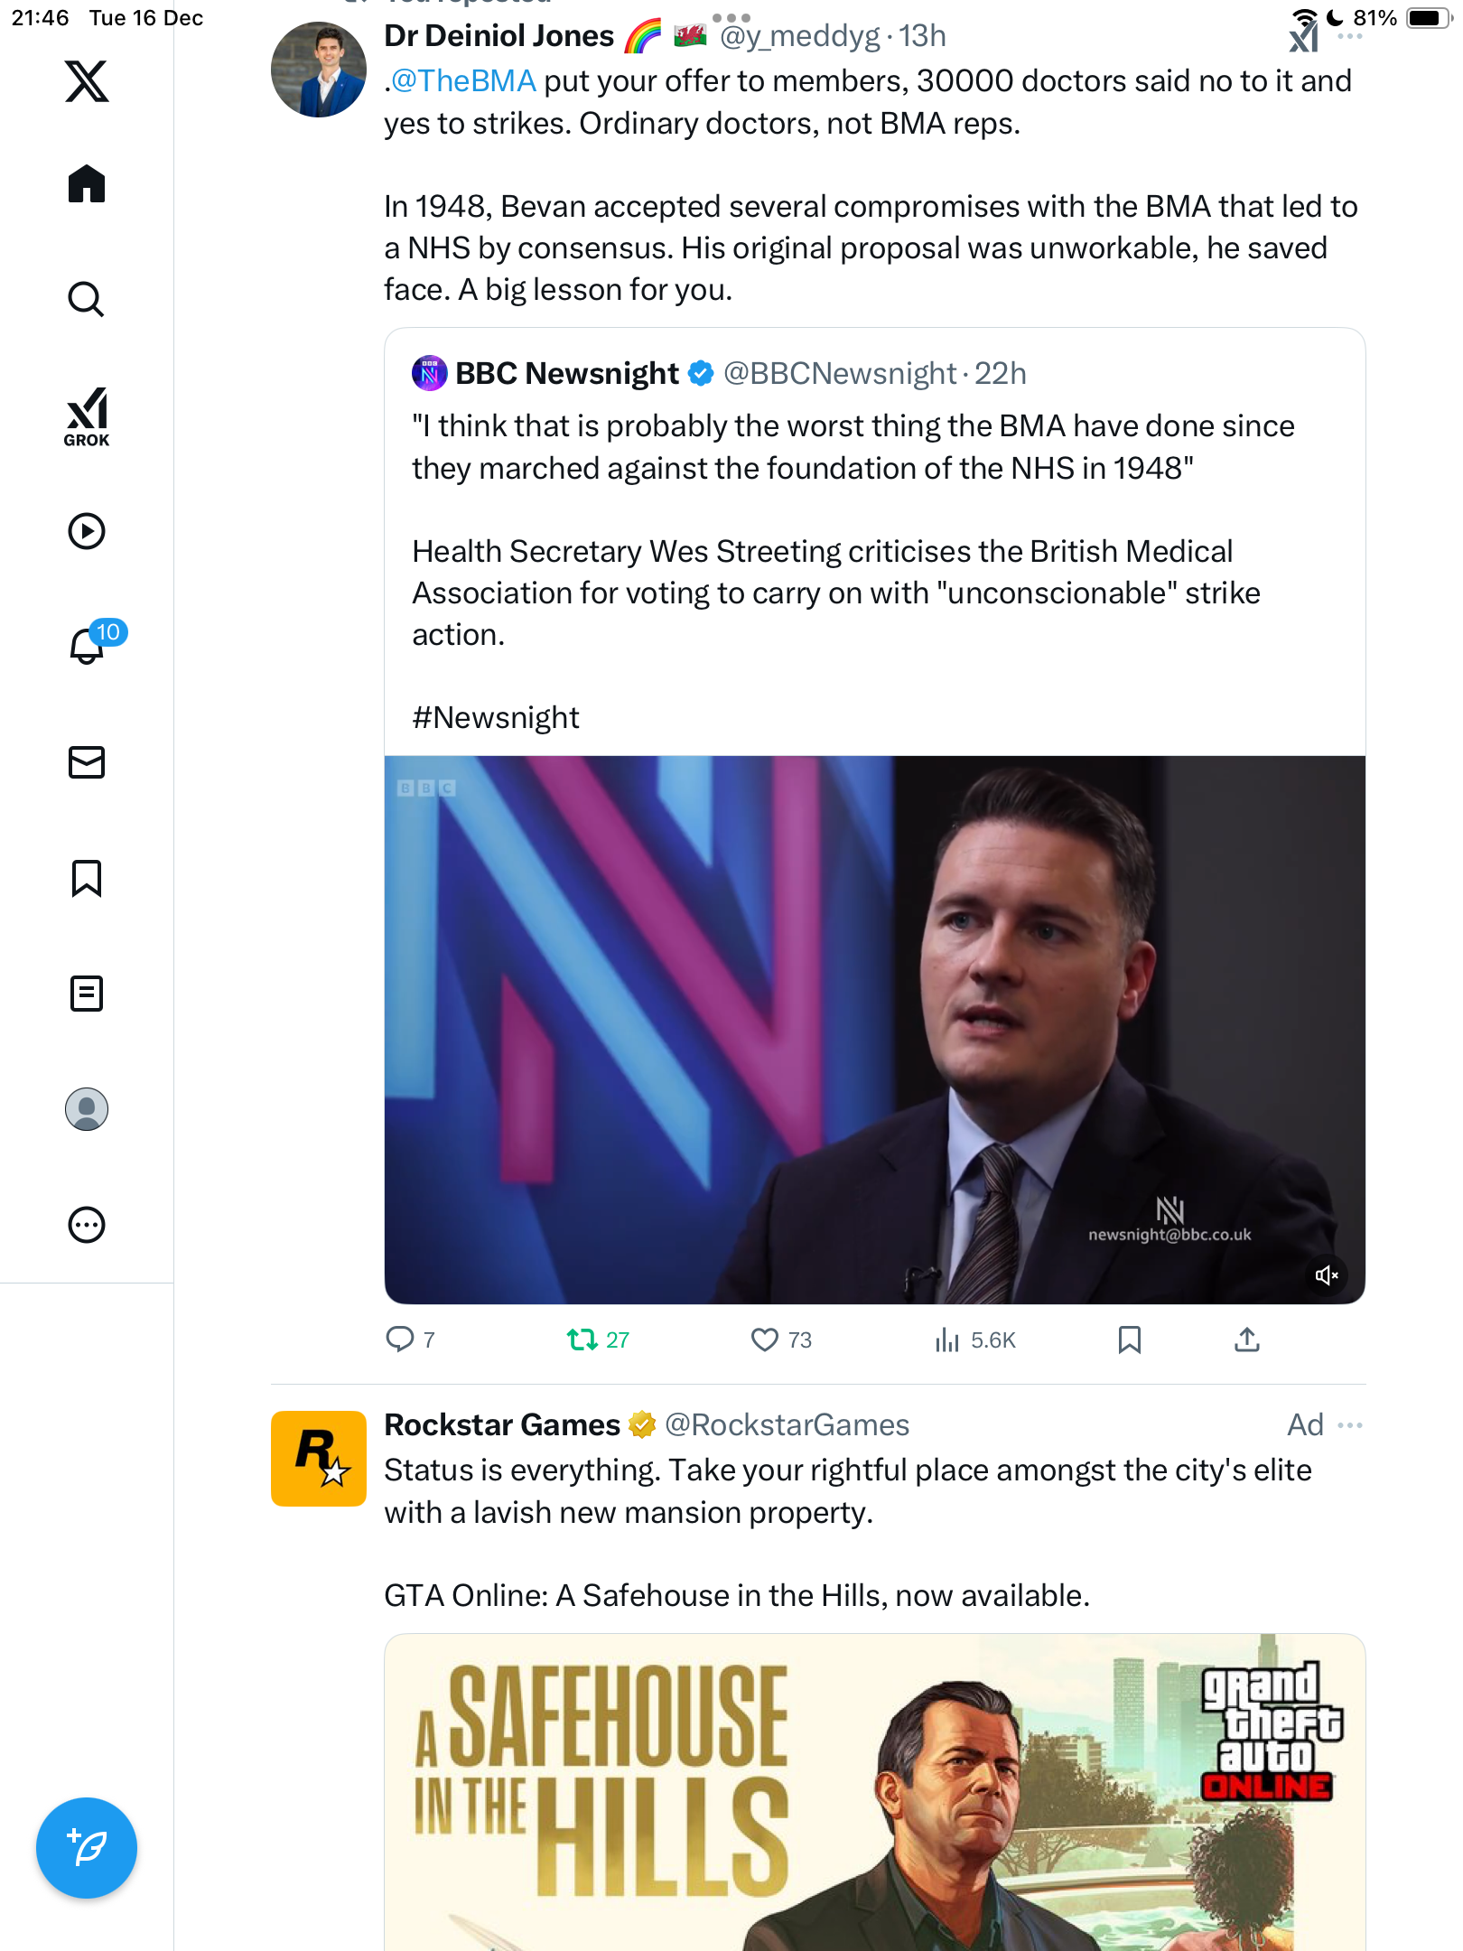Open the #Newsnight hashtag
Image resolution: width=1463 pixels, height=1951 pixels.
pyautogui.click(x=496, y=718)
